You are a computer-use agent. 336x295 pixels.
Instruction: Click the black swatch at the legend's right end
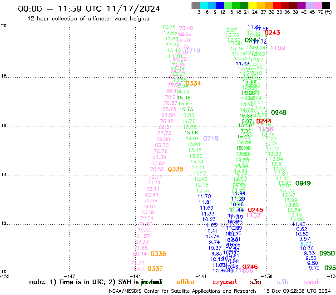(x=326, y=5)
